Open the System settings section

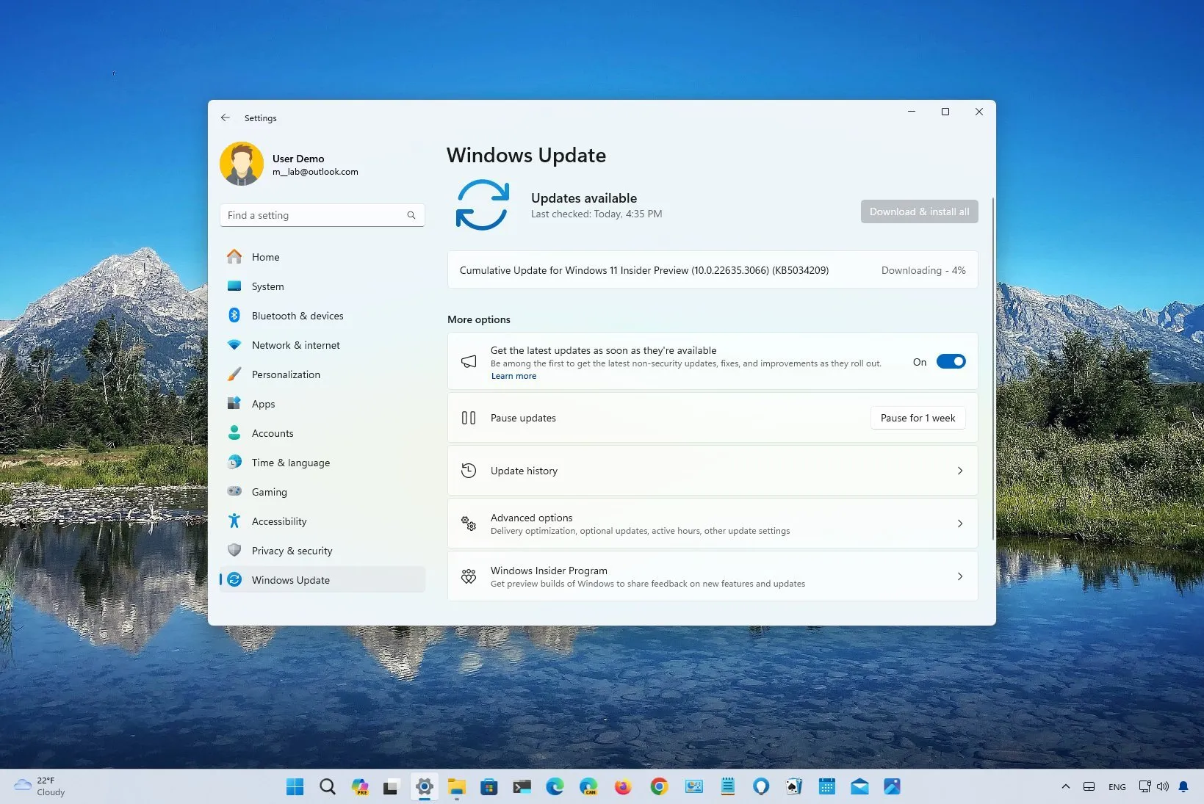pos(267,286)
